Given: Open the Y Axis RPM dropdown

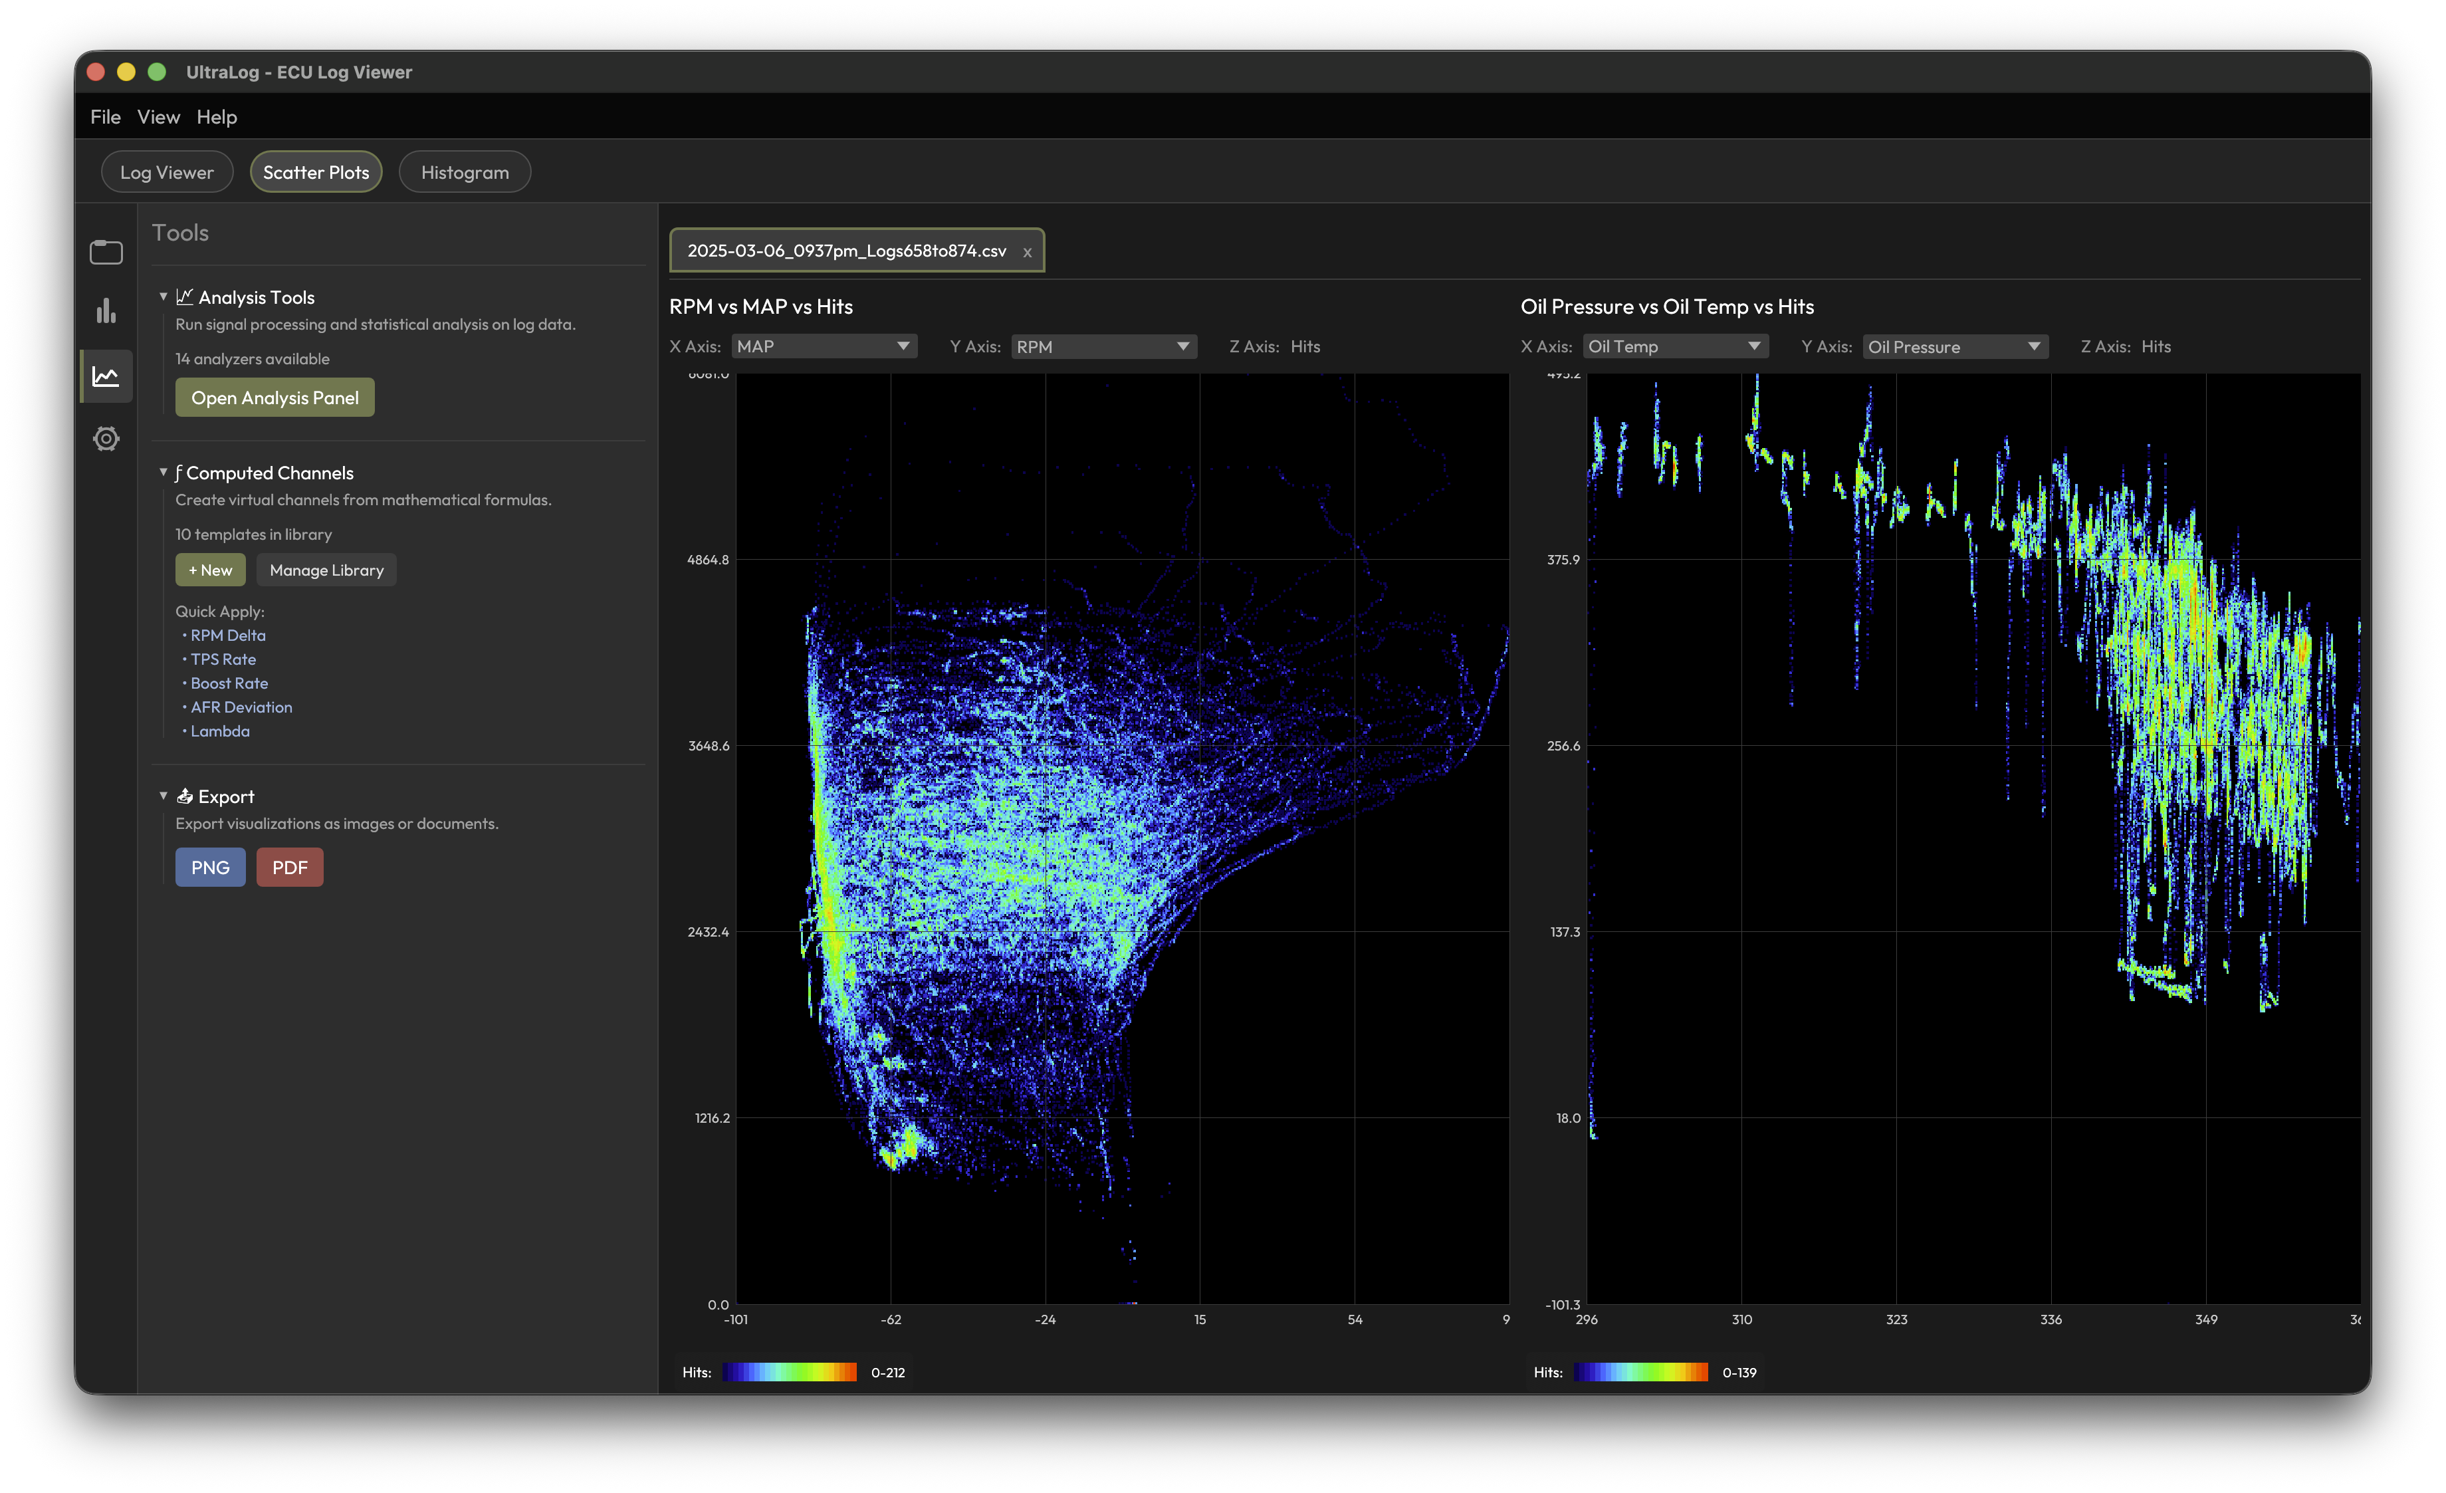Looking at the screenshot, I should 1103,346.
